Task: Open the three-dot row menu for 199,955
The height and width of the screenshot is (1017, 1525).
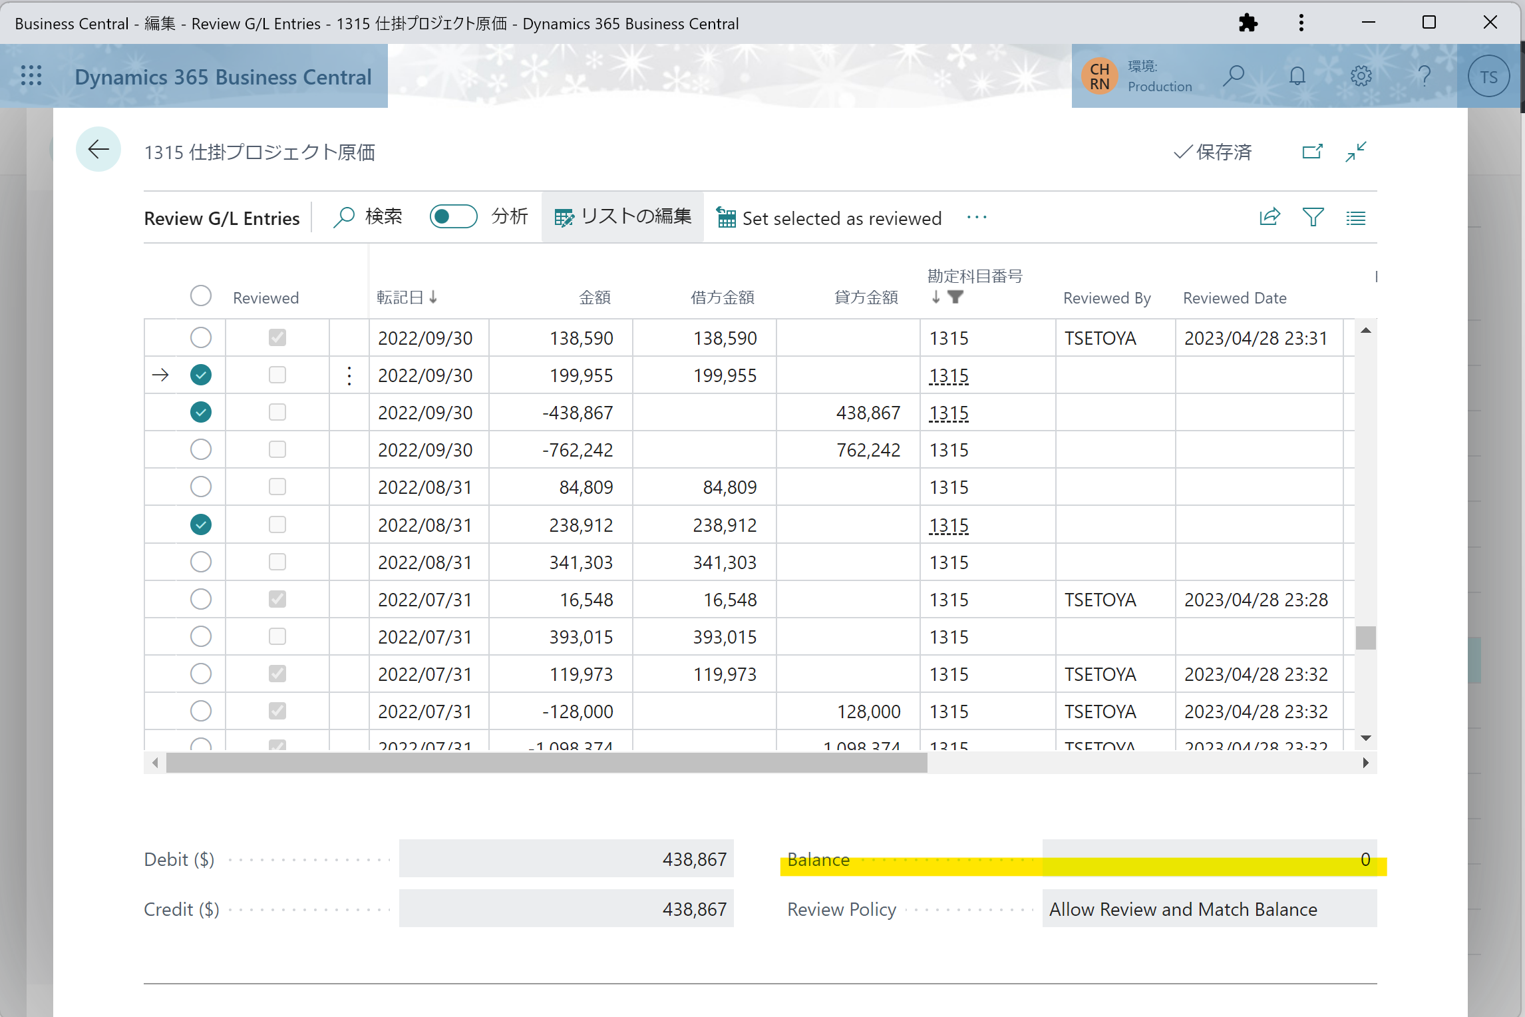Action: point(349,376)
